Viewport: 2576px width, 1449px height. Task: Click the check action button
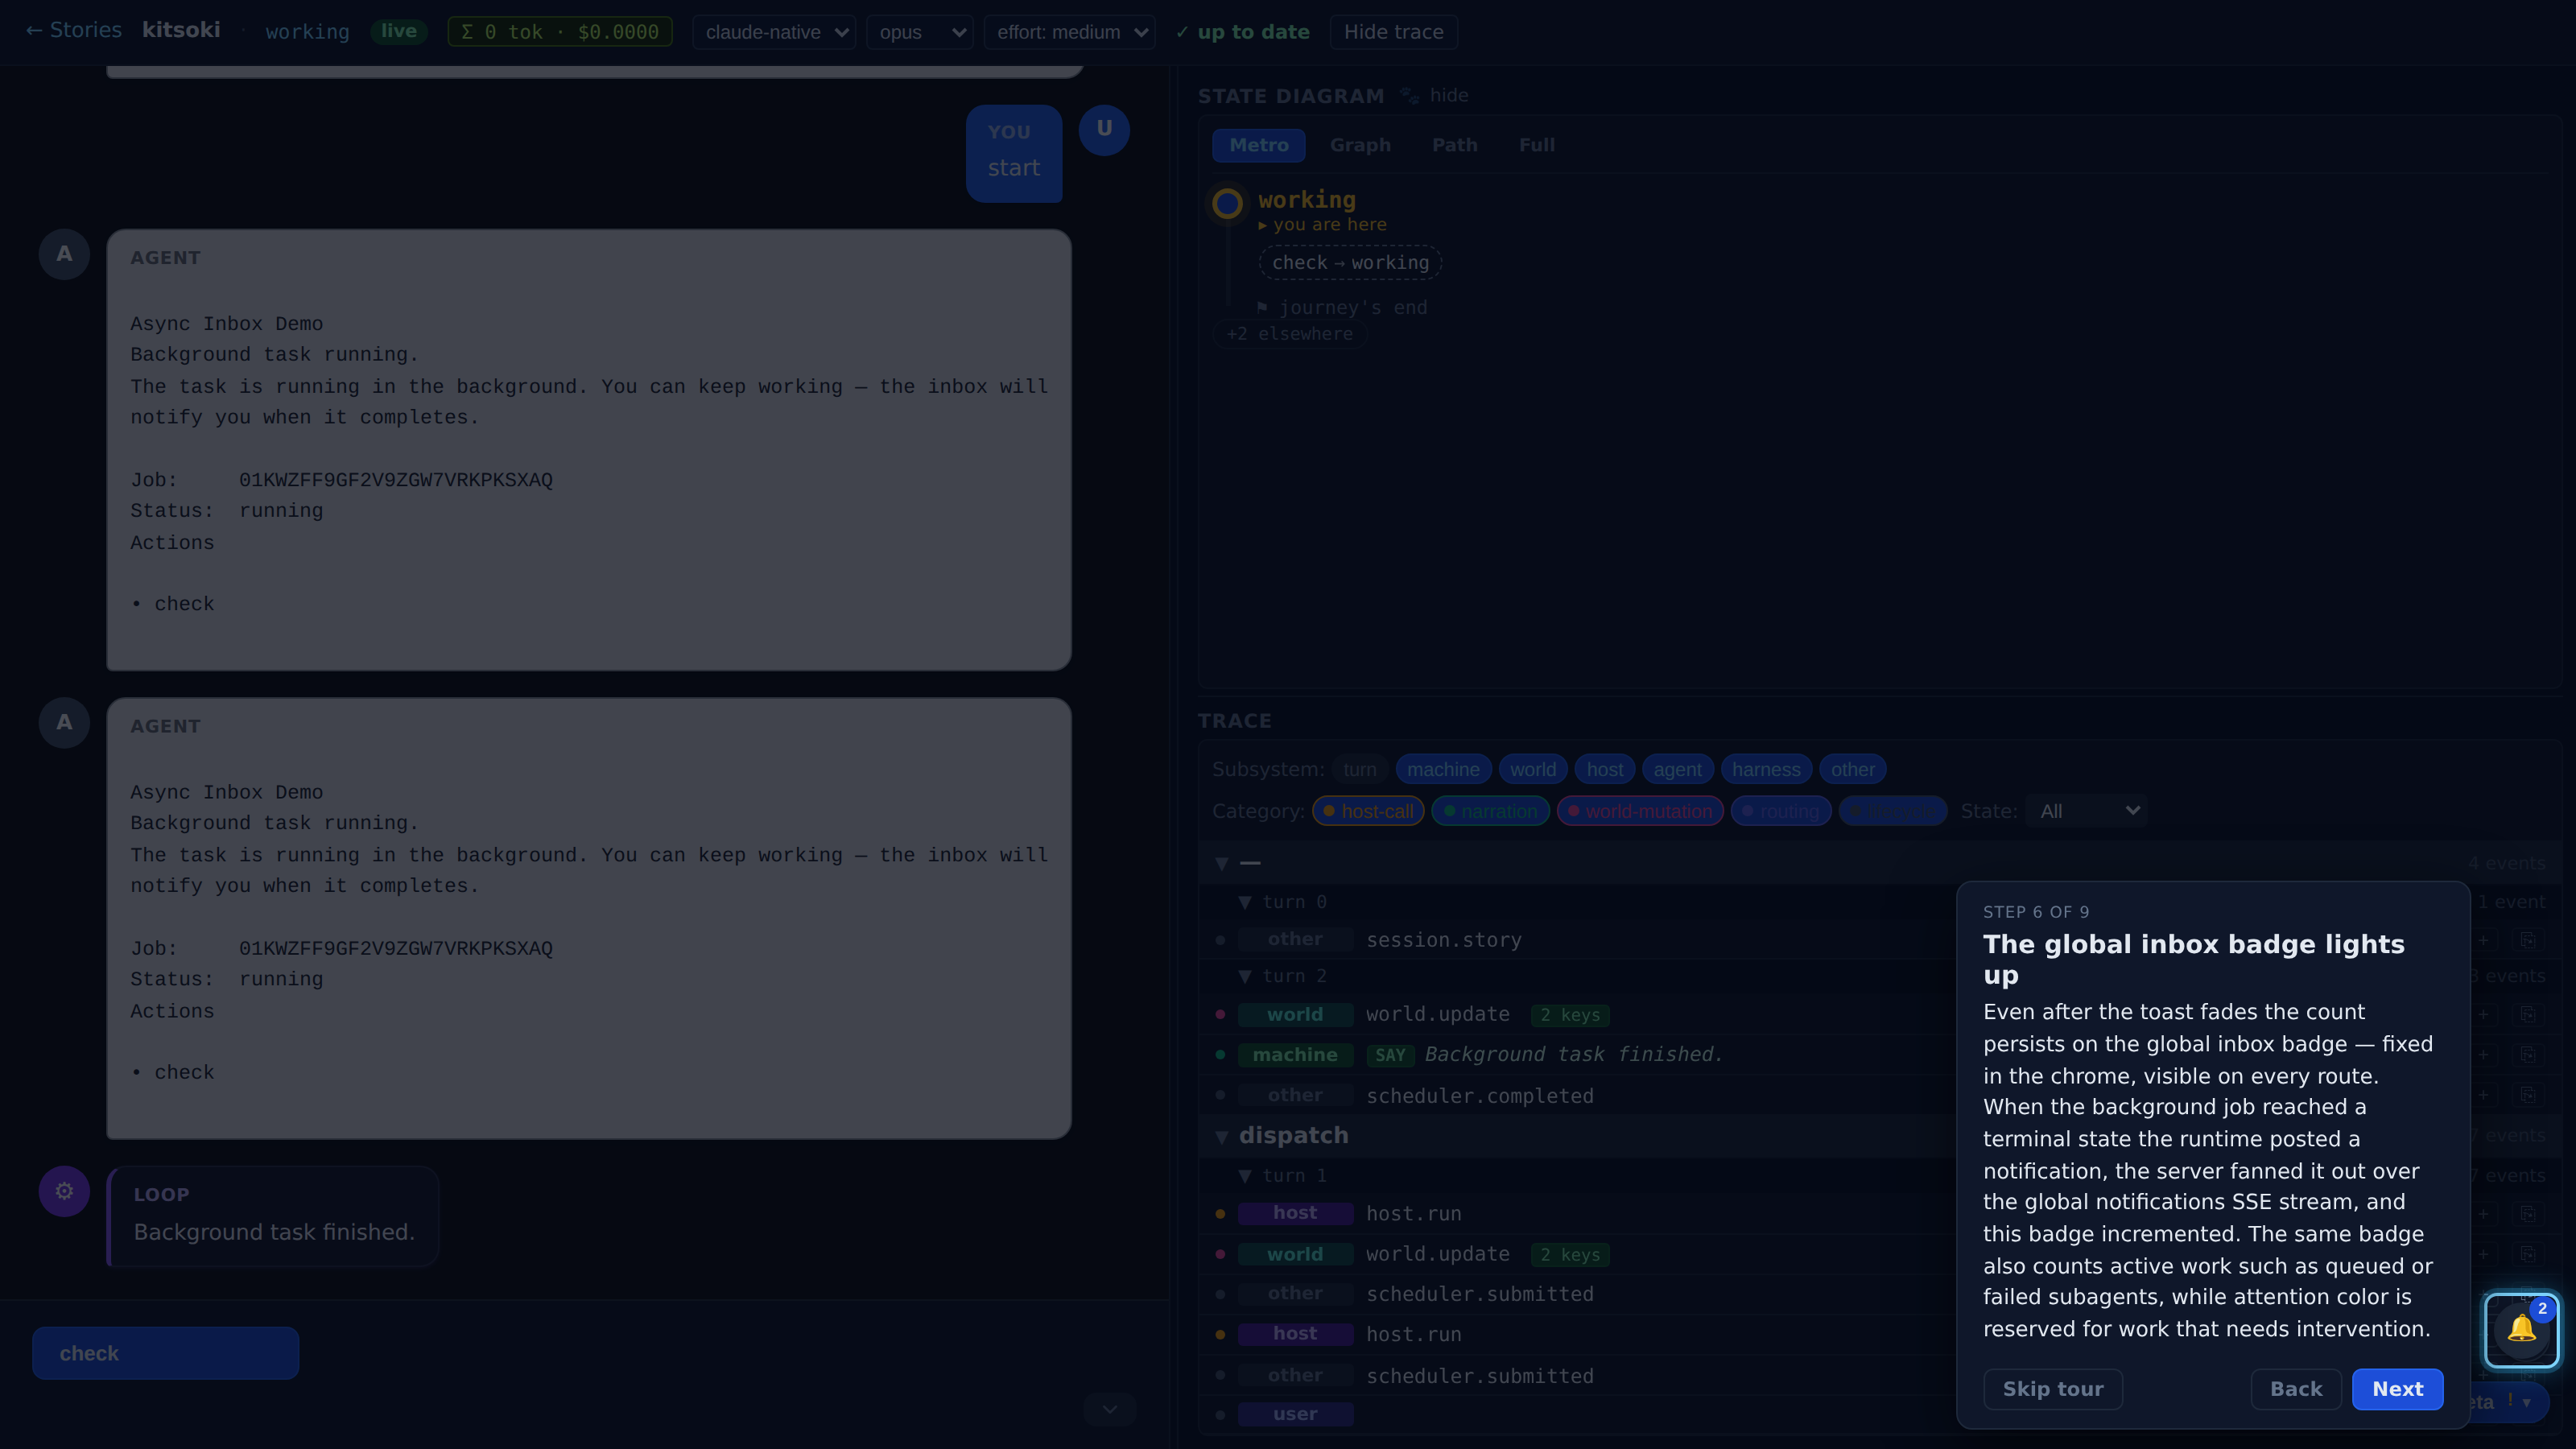(165, 1353)
